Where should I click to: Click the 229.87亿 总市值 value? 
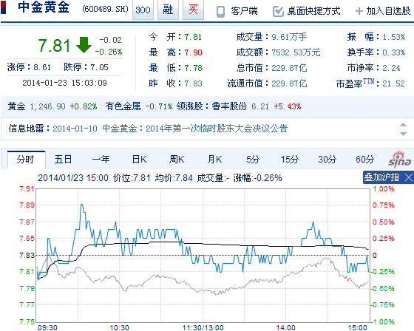[x=289, y=68]
